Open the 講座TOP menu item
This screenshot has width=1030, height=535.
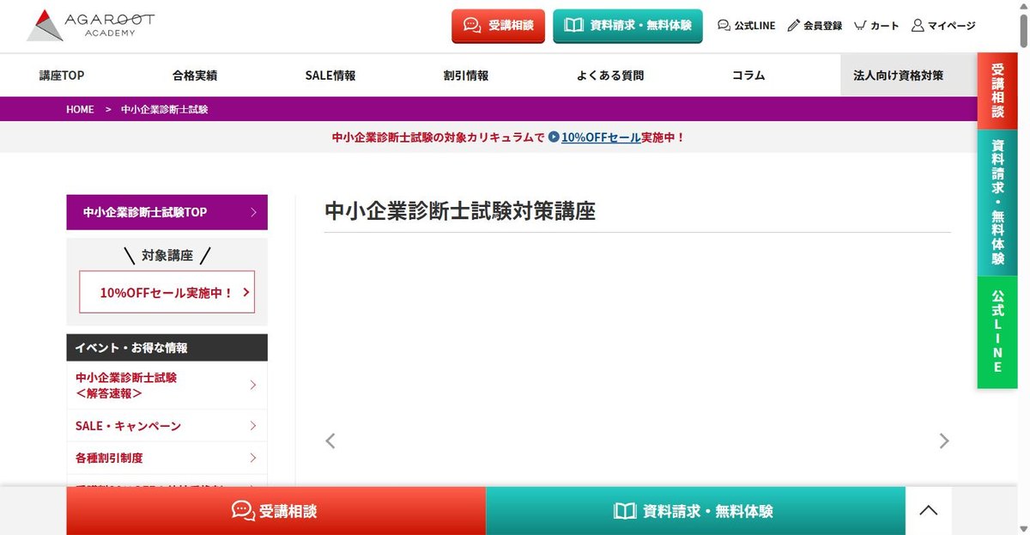tap(62, 75)
